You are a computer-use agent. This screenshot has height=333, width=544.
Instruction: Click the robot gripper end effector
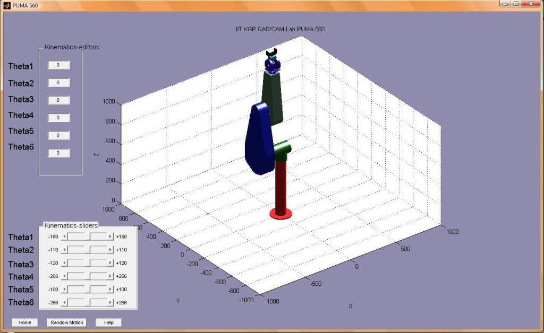click(x=271, y=53)
